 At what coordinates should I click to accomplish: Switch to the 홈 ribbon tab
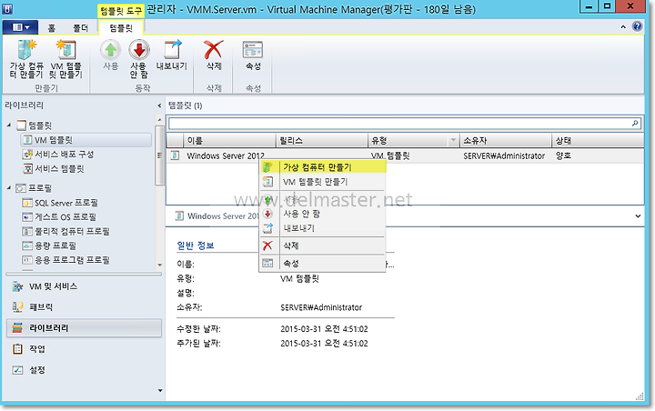[51, 28]
